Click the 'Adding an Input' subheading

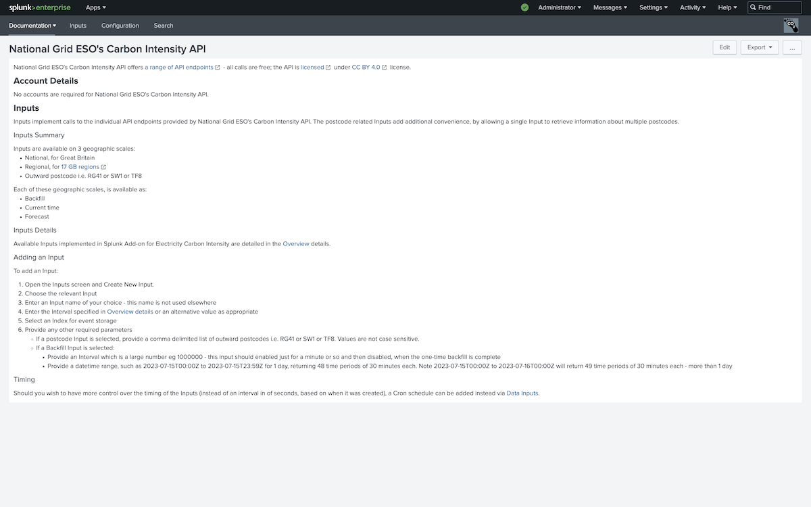coord(39,258)
